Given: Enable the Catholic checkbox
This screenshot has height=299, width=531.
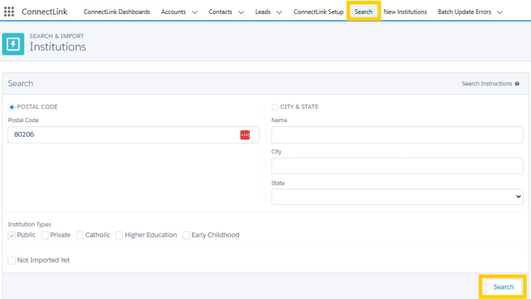Looking at the screenshot, I should tap(80, 235).
